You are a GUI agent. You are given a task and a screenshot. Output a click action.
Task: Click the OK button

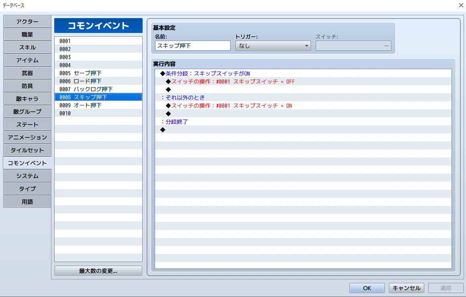point(367,288)
